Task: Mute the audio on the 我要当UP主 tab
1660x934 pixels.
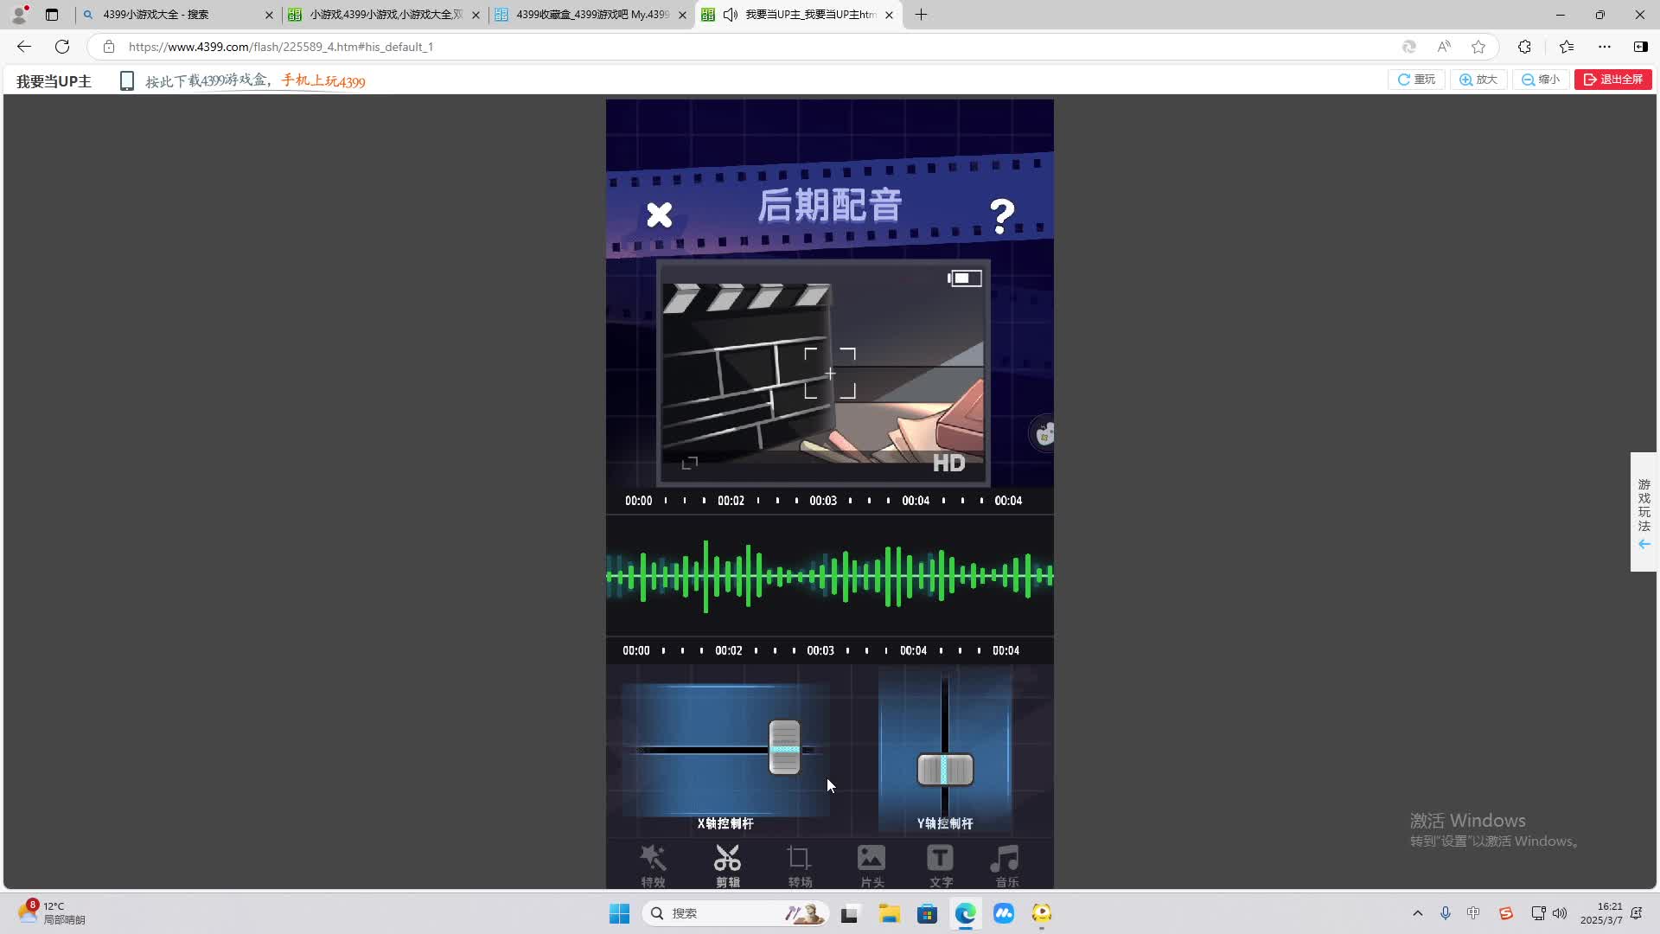Action: point(731,15)
